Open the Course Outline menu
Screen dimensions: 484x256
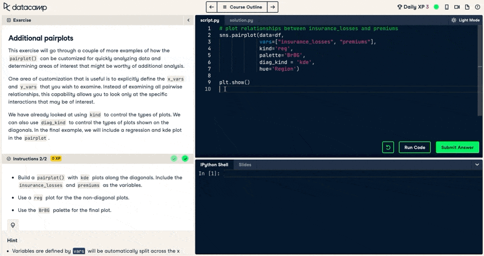(242, 7)
